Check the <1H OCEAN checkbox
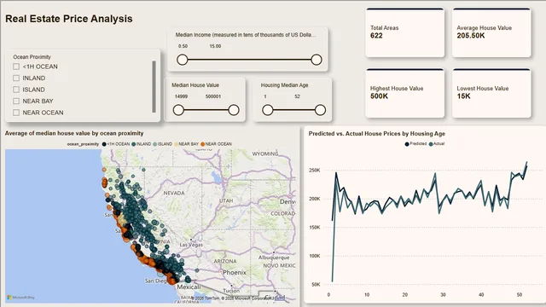 point(16,67)
